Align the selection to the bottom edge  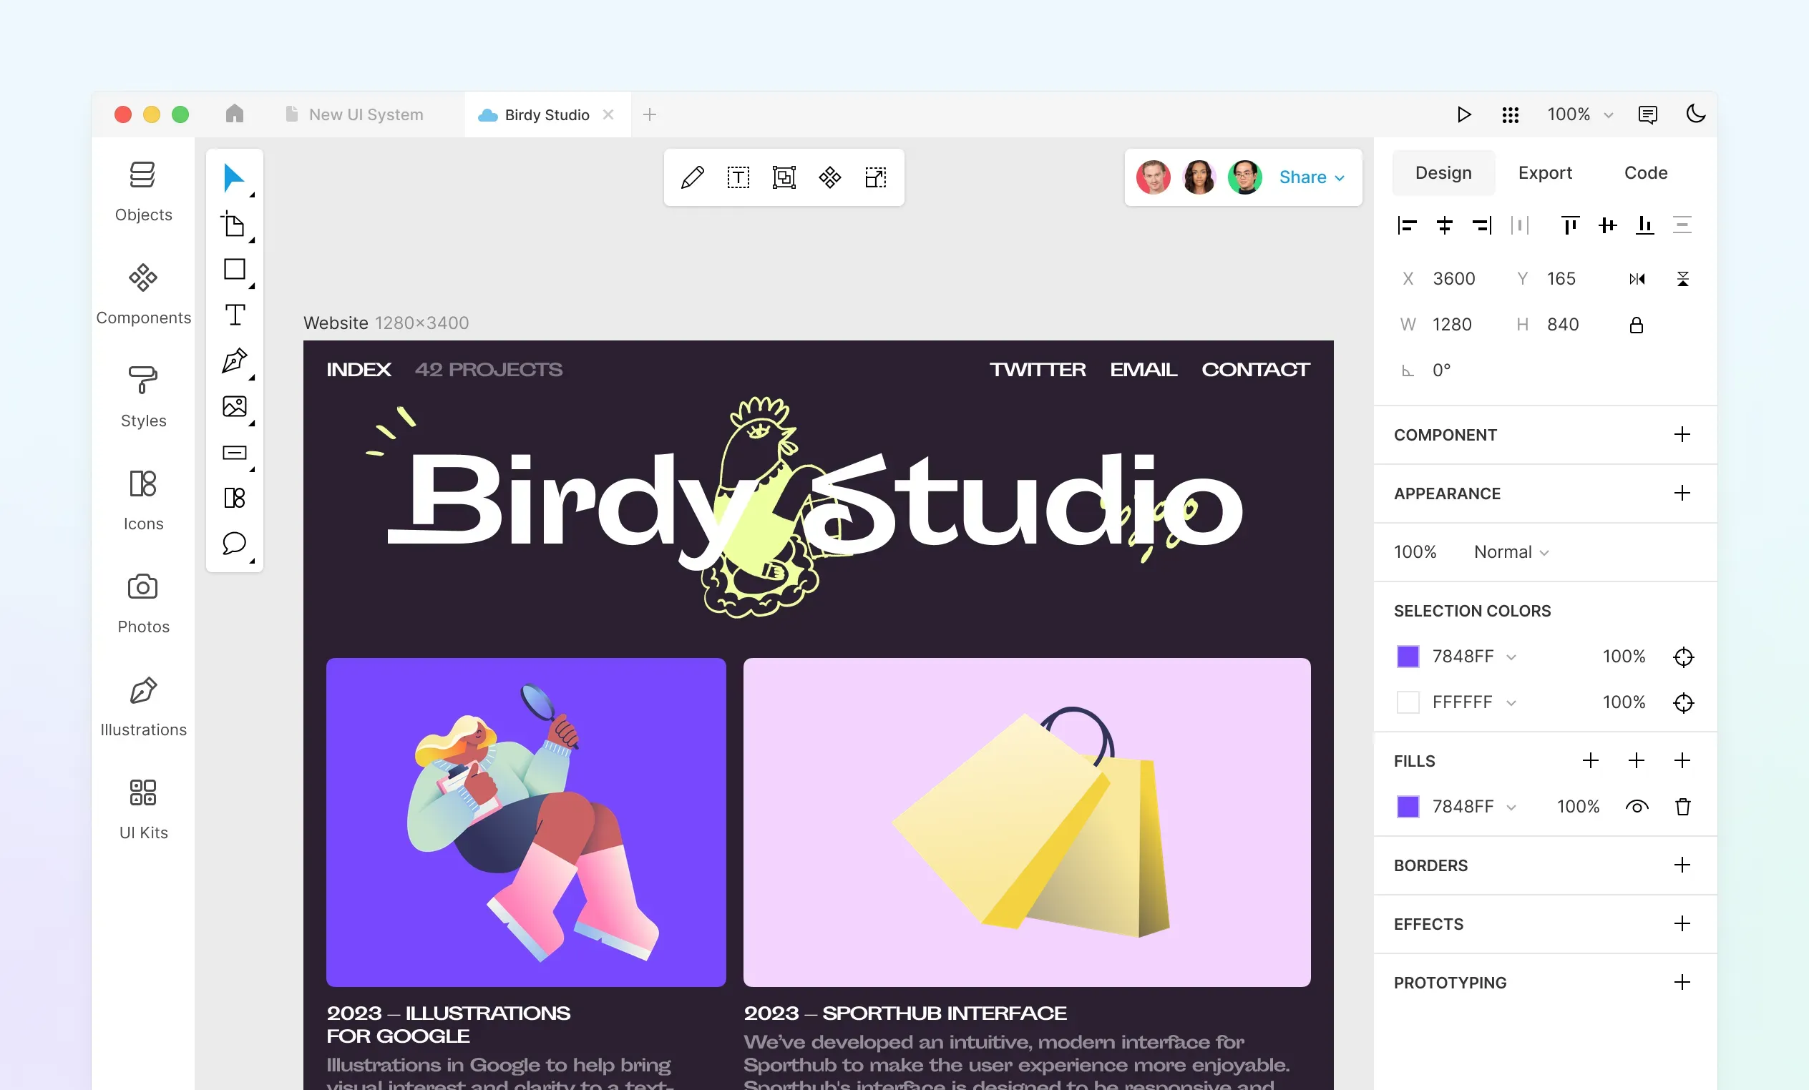[1644, 225]
